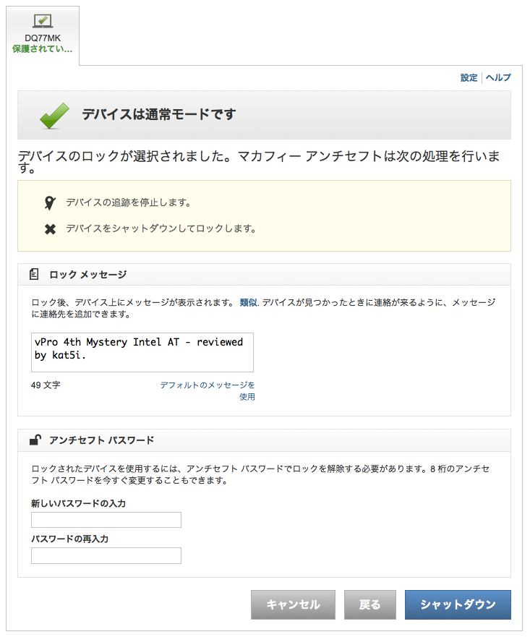Screen dimensions: 530x637
Task: Click the unlocked padlock password icon
Action: pyautogui.click(x=34, y=440)
